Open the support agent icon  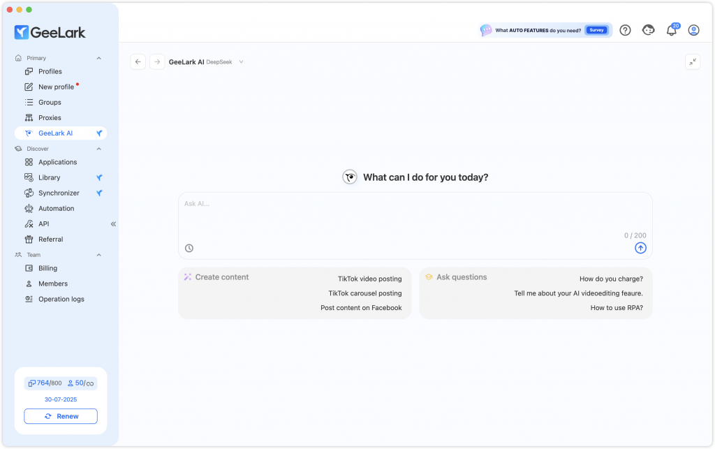point(649,30)
